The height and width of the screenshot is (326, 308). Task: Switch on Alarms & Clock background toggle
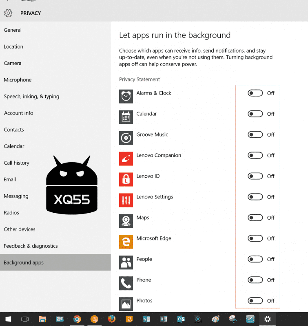point(255,93)
